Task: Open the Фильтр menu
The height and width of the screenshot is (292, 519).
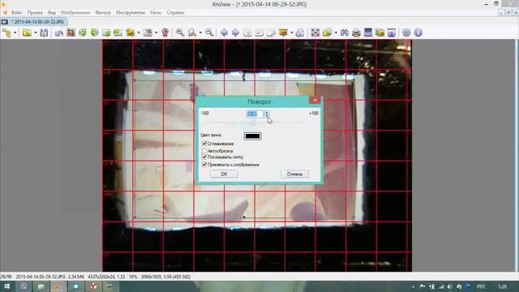Action: [x=103, y=13]
